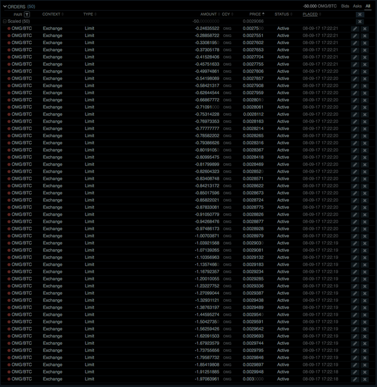377x387 pixels.
Task: Select the 0.0028061 price cell
Action: pyautogui.click(x=253, y=107)
